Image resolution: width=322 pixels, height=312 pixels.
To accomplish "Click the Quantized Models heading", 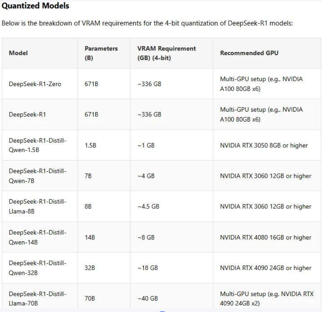I will coord(35,6).
